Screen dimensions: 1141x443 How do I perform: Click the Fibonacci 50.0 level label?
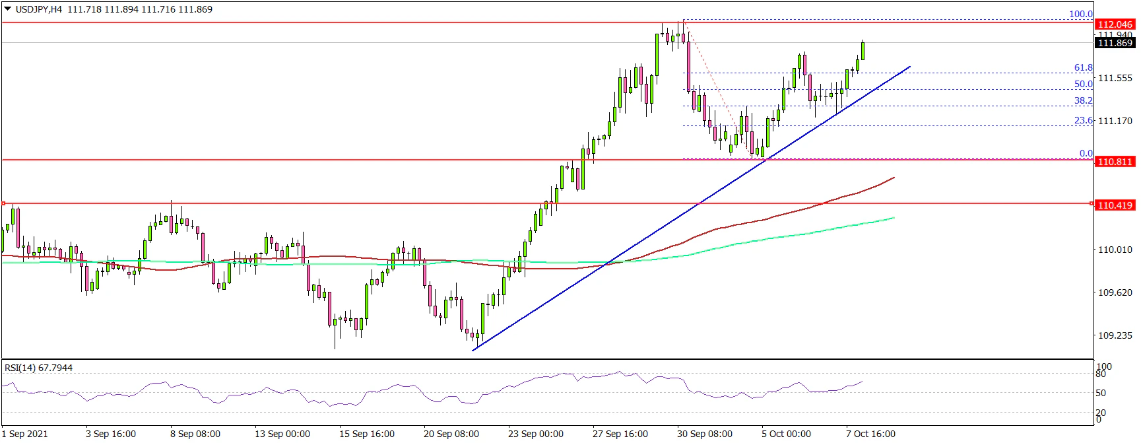(x=1083, y=84)
